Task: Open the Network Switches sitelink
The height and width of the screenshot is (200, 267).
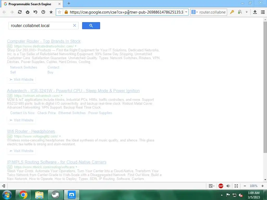Action: [x=24, y=67]
